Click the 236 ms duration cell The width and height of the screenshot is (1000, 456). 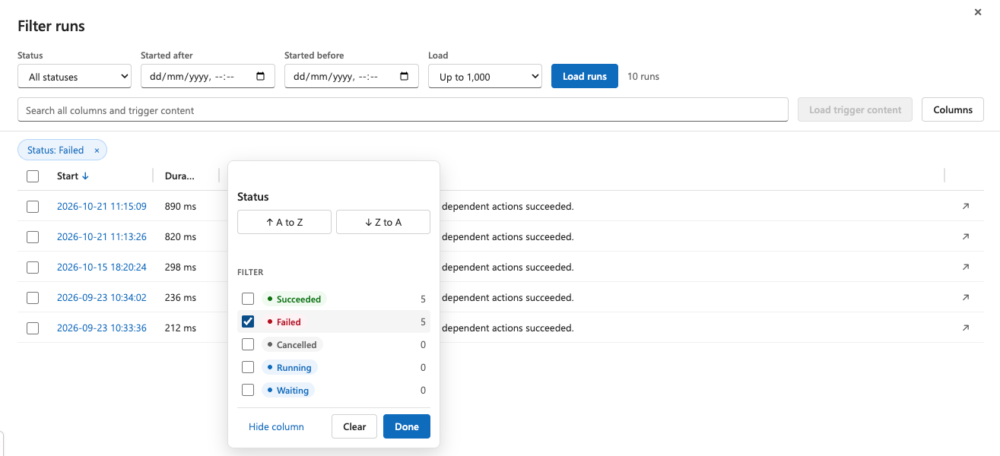(180, 297)
